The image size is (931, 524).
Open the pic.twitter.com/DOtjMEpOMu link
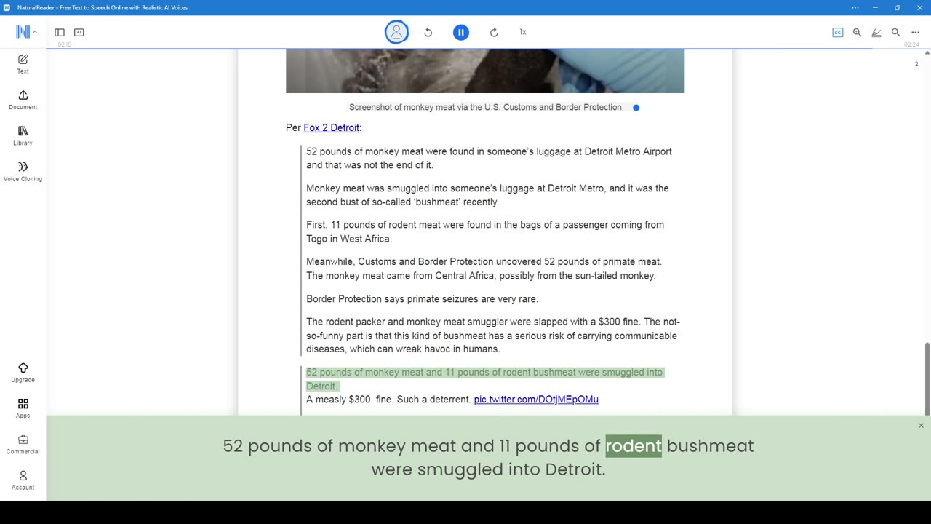click(536, 400)
